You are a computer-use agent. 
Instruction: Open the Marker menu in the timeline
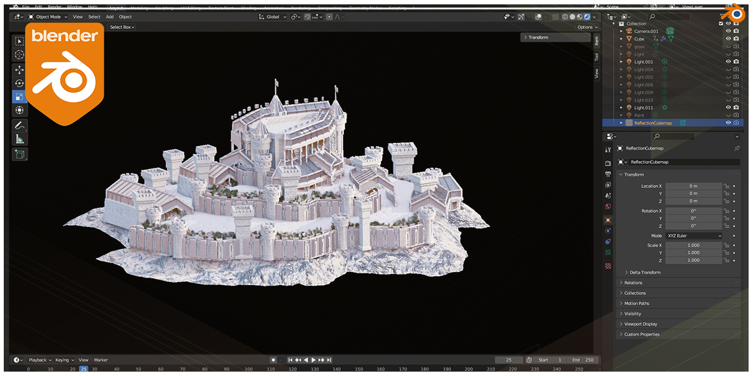(x=102, y=360)
